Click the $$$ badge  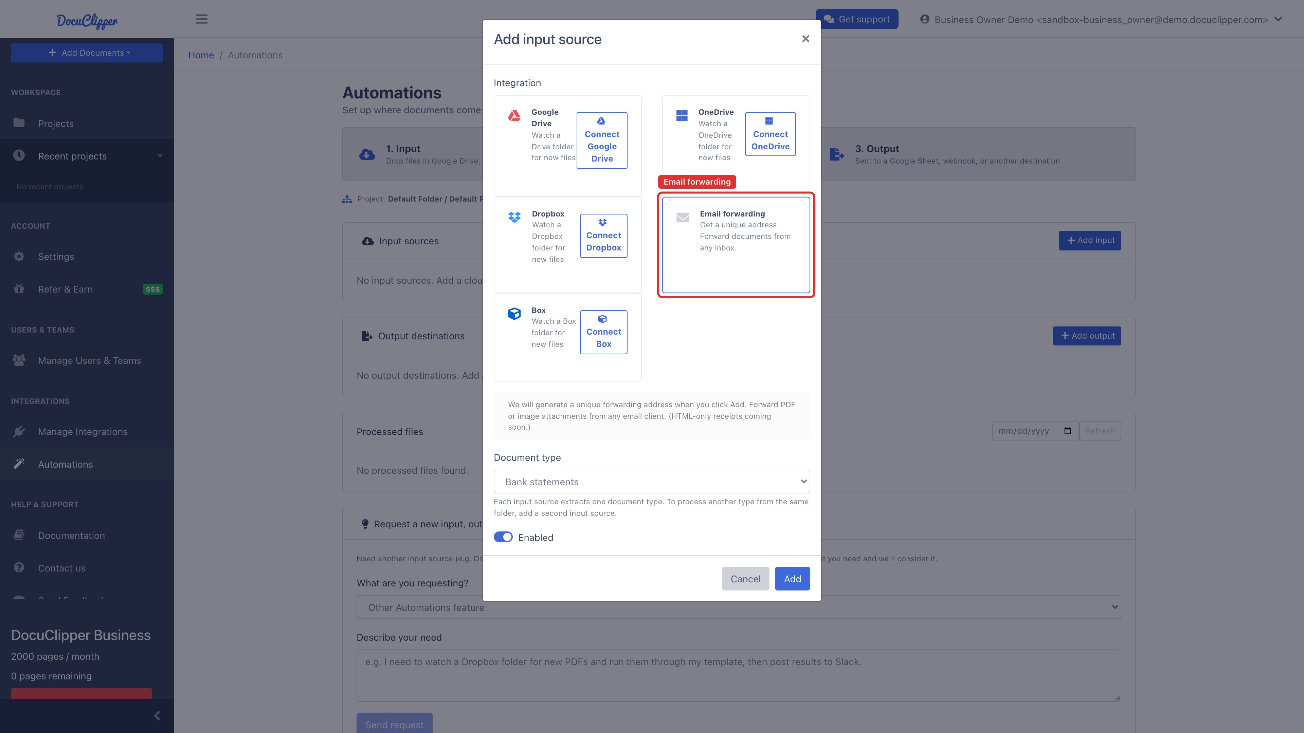[x=152, y=289]
